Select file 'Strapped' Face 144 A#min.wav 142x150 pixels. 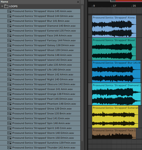[40, 36]
